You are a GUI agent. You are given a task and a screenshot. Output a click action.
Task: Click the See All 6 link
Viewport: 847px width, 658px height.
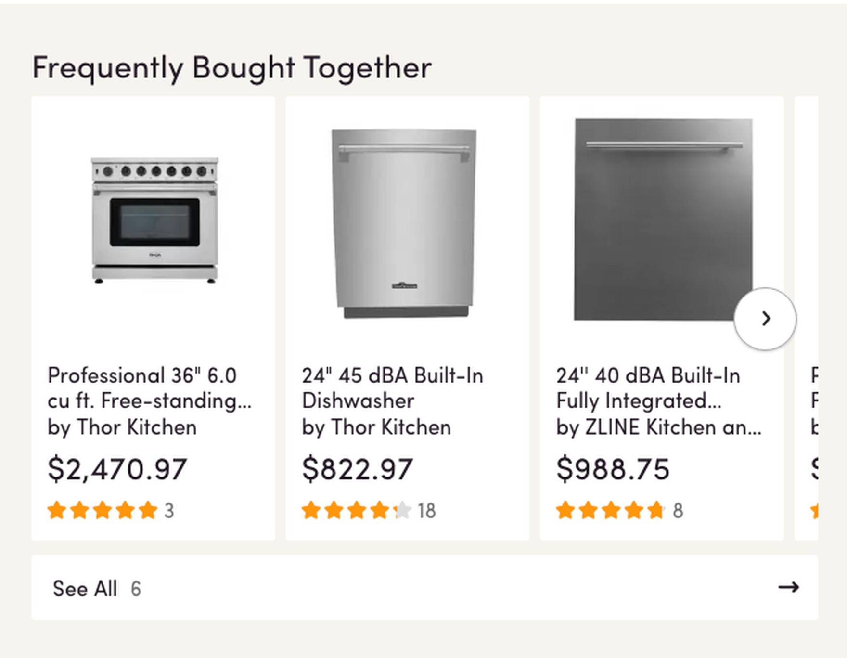pos(97,589)
